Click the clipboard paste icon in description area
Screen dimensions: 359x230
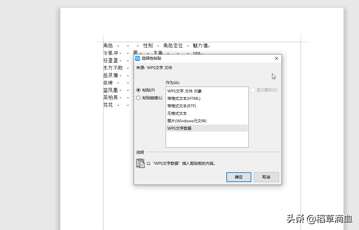(140, 163)
